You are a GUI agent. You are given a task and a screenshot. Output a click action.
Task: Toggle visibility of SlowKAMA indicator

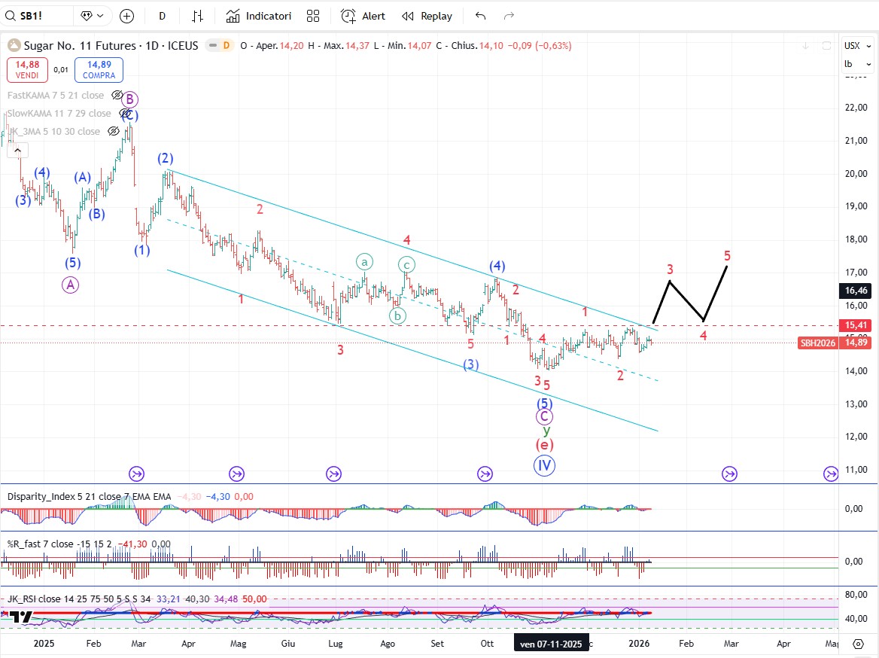124,114
